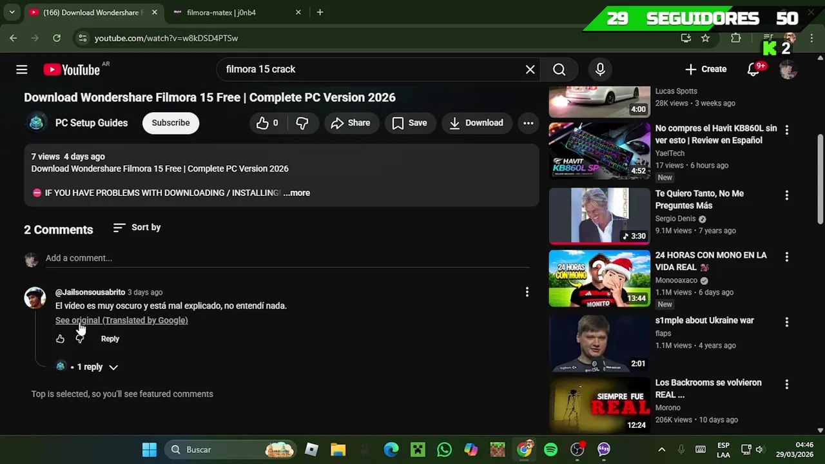Open the taskbar clock and date
Screen dimensions: 825x464
794,449
